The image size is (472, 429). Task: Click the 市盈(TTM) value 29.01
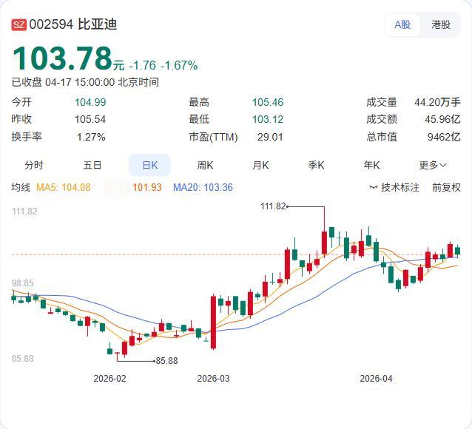coord(270,137)
